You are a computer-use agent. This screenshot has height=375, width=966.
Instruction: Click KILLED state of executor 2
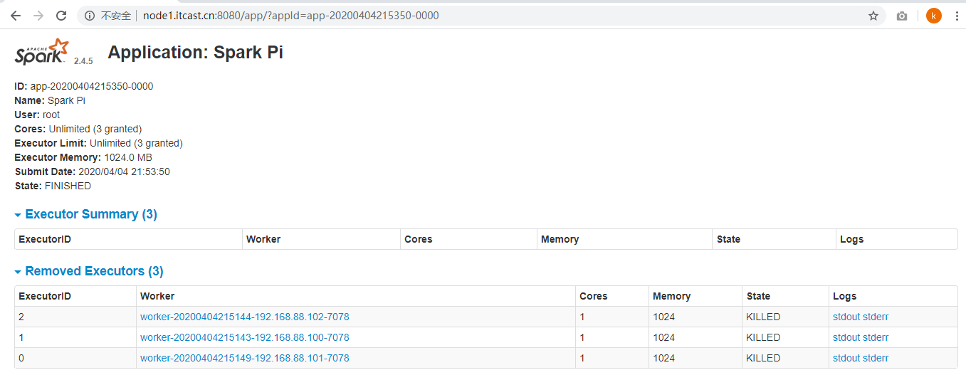763,317
